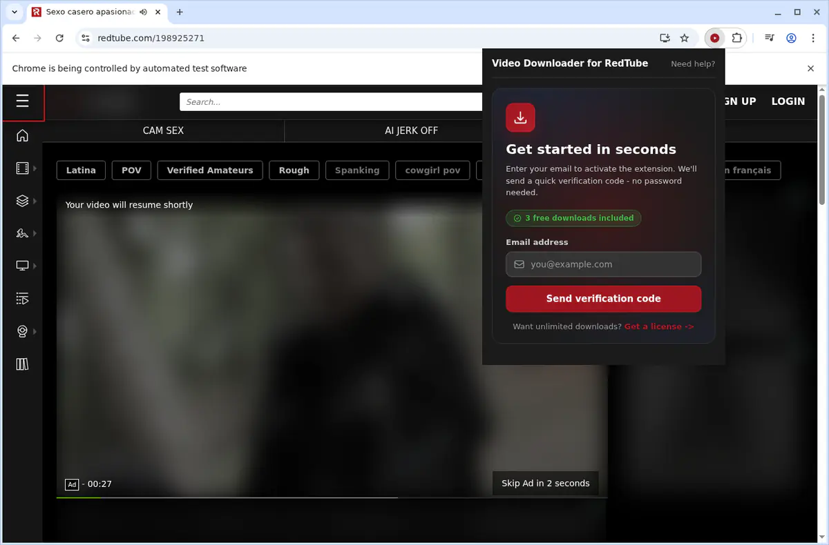This screenshot has height=545, width=829.
Task: Click the video ad progress bar
Action: (x=332, y=497)
